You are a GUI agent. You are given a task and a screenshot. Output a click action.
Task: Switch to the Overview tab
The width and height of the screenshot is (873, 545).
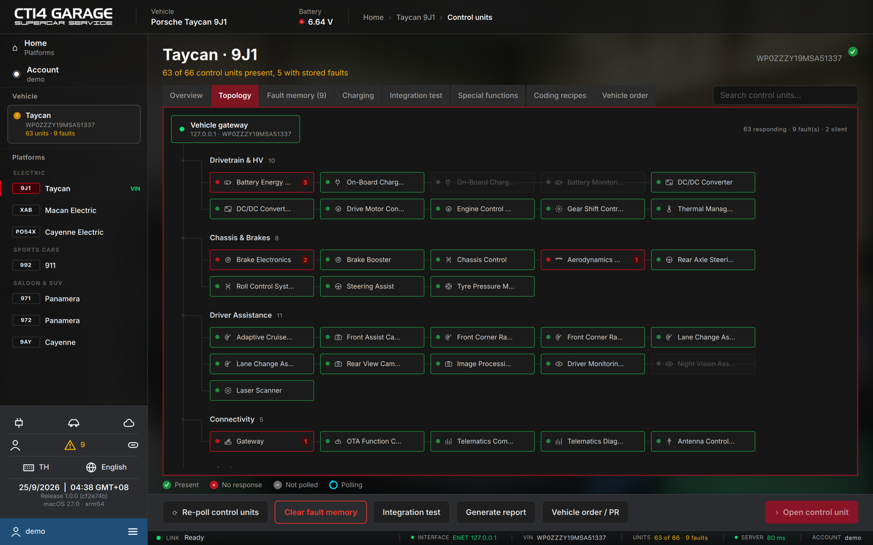pos(186,95)
